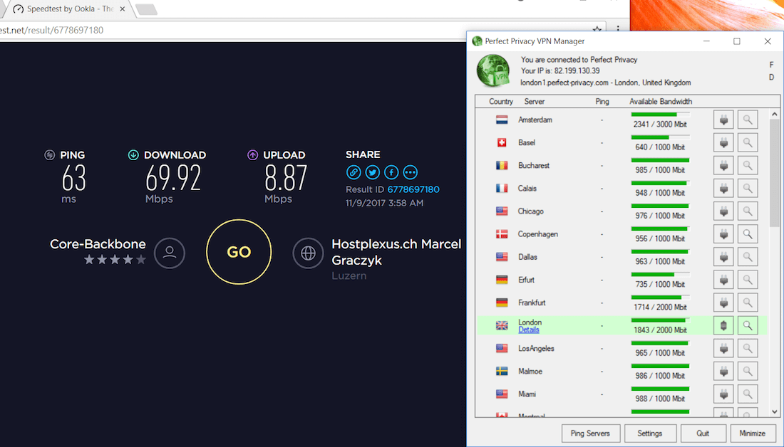Click the magnifier icon for the London server
The width and height of the screenshot is (784, 447).
pos(748,325)
